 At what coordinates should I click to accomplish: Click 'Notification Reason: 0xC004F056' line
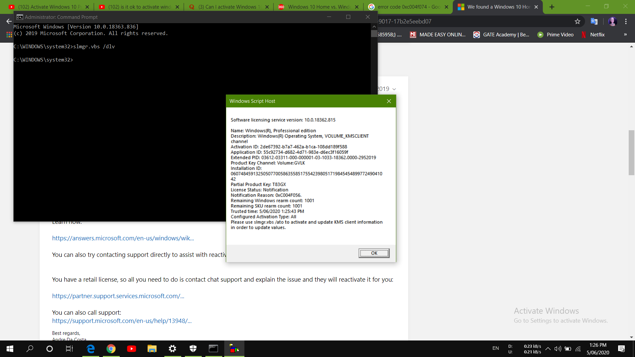[x=266, y=195]
